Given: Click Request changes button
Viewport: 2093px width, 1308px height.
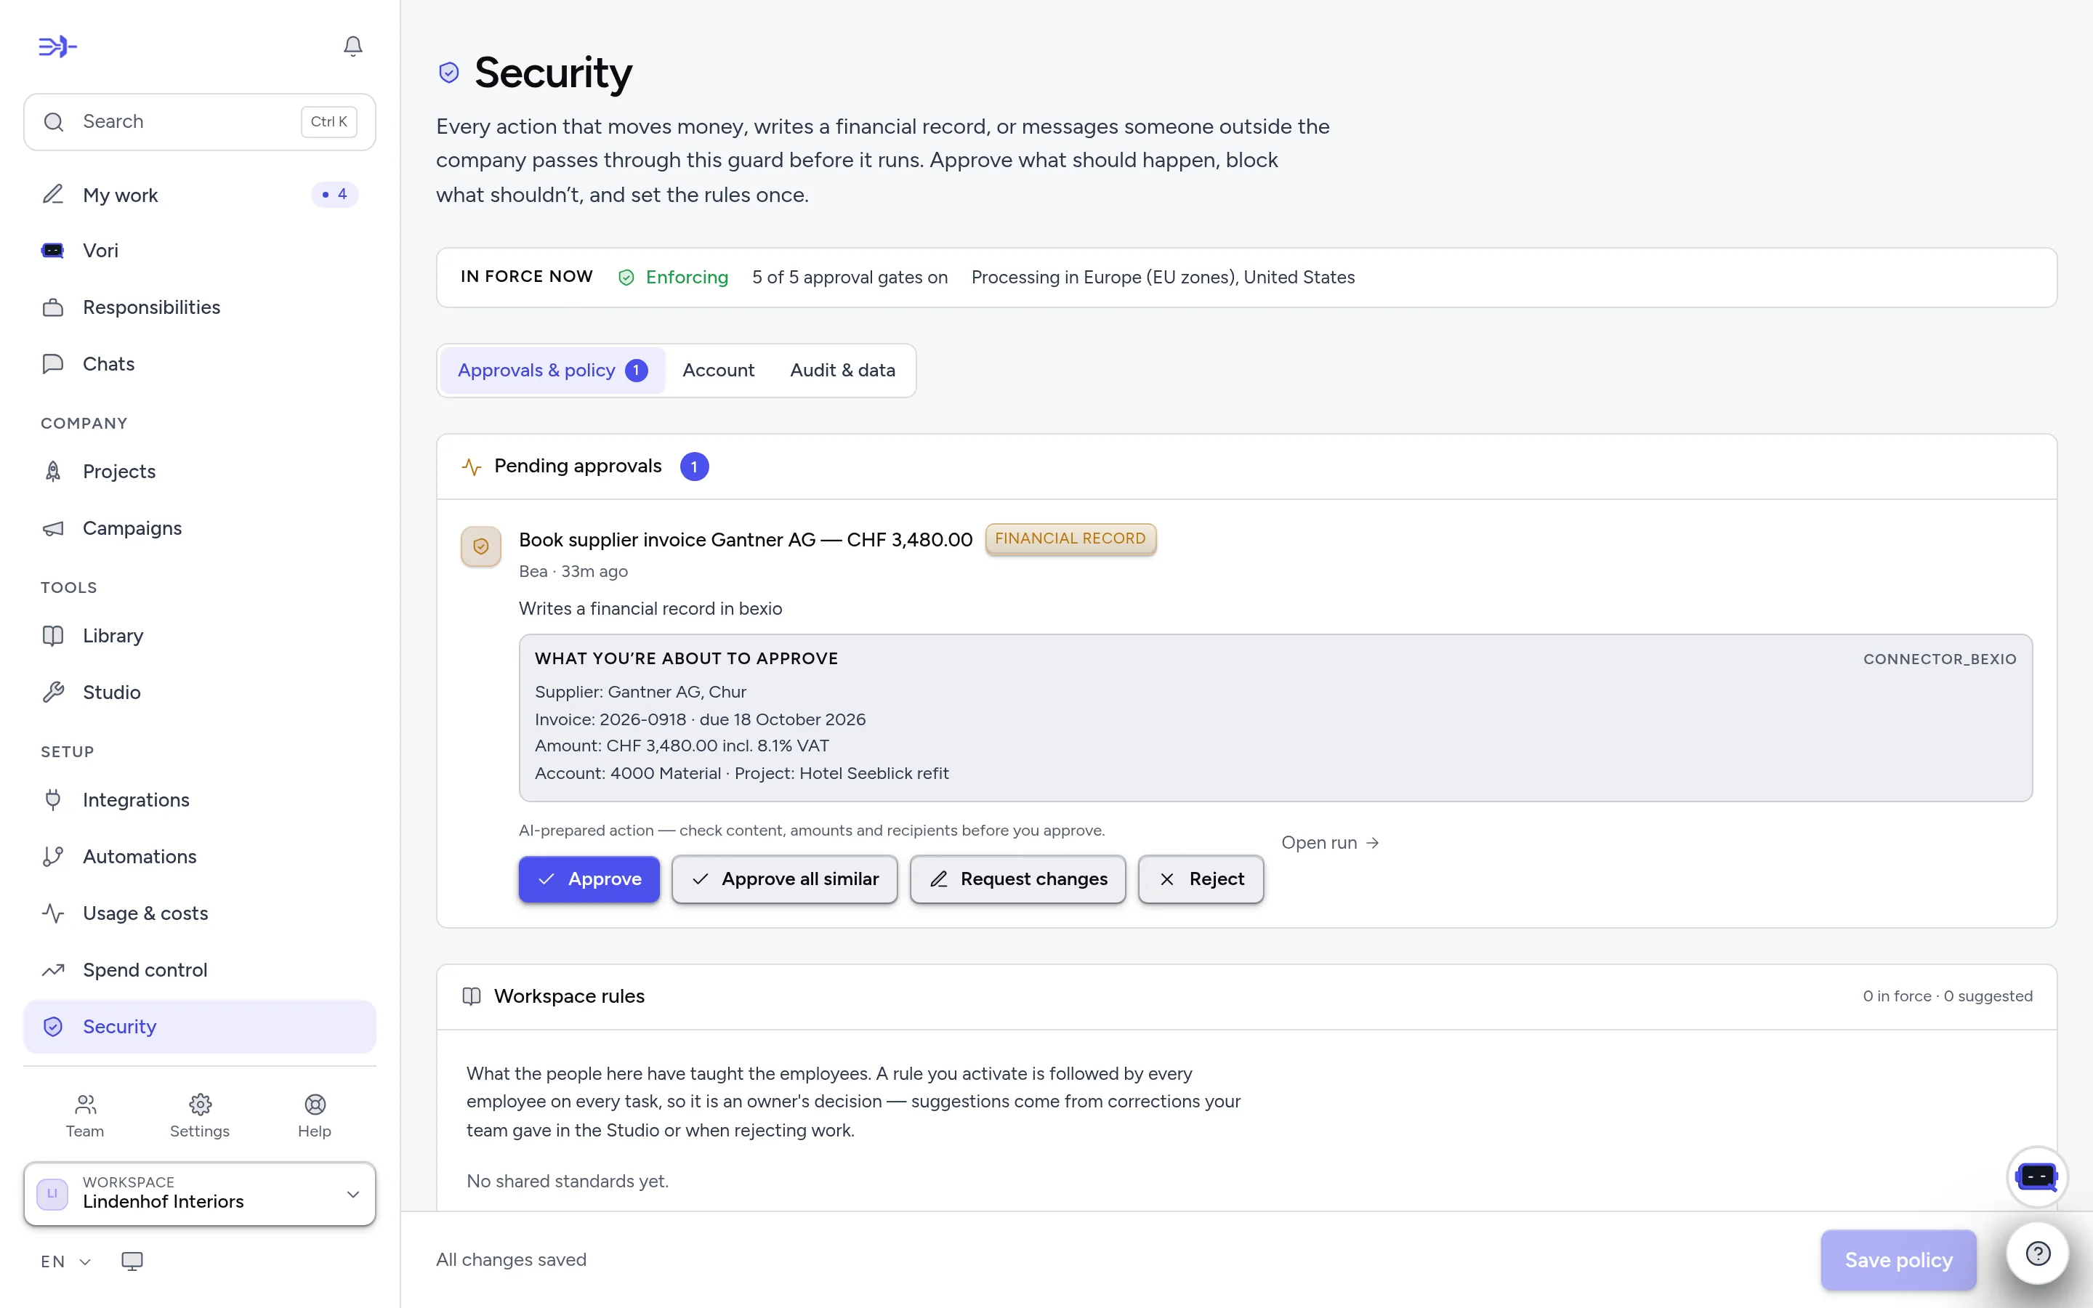Looking at the screenshot, I should coord(1018,879).
